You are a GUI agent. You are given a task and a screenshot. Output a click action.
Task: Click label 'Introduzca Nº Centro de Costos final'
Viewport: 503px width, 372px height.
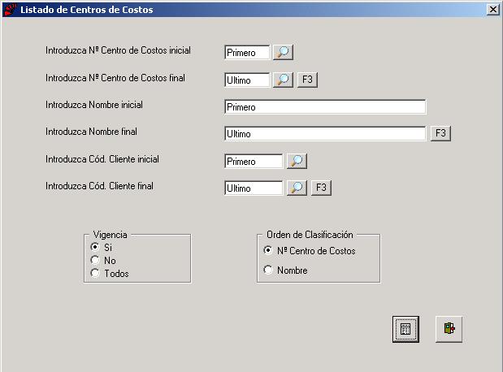[x=115, y=78]
